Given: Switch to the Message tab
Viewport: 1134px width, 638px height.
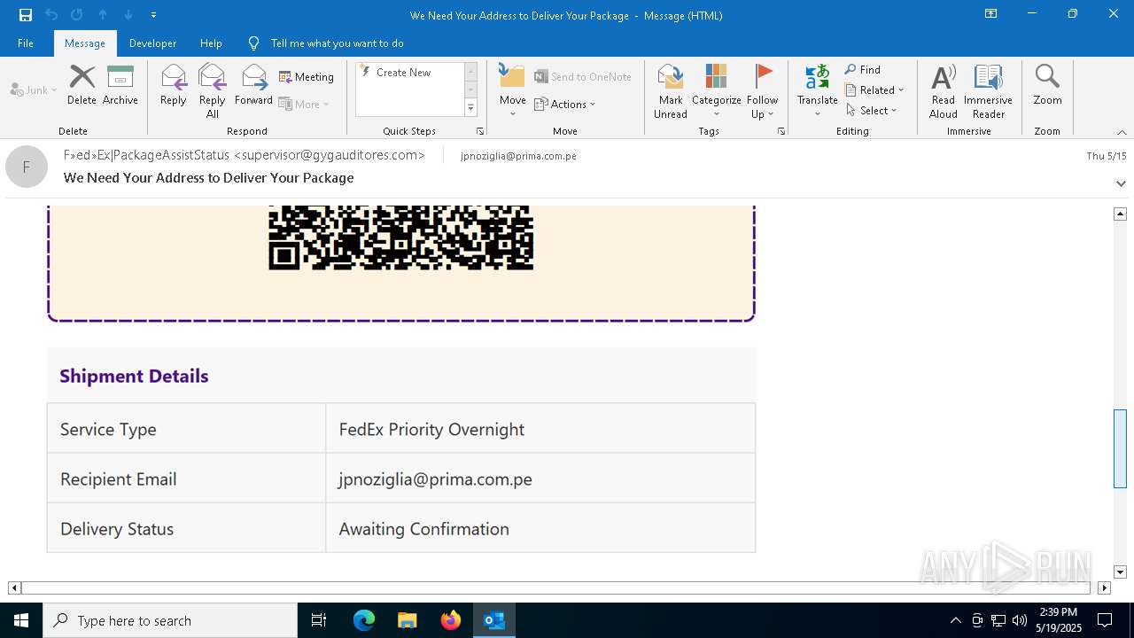Looking at the screenshot, I should [85, 43].
